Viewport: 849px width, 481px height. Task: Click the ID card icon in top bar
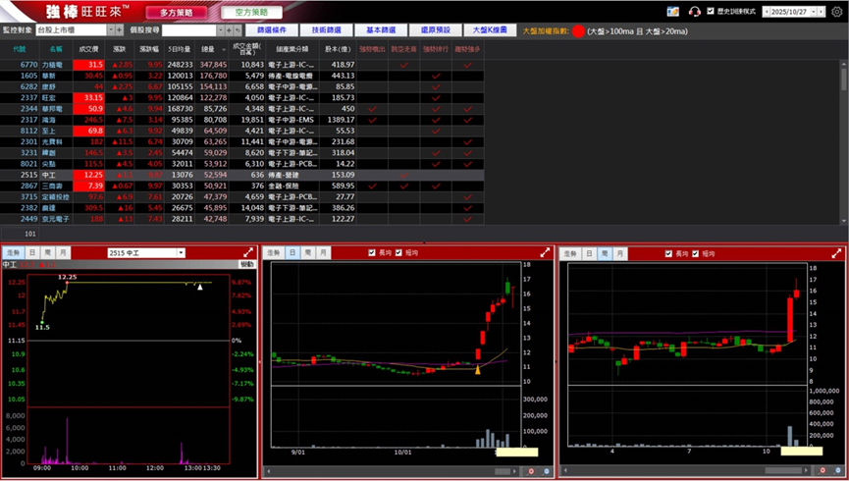tap(672, 12)
